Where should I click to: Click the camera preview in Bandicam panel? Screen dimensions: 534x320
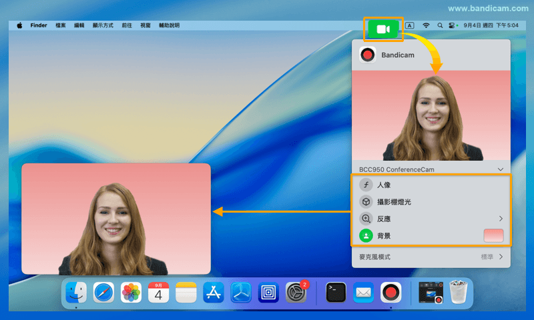coord(431,115)
